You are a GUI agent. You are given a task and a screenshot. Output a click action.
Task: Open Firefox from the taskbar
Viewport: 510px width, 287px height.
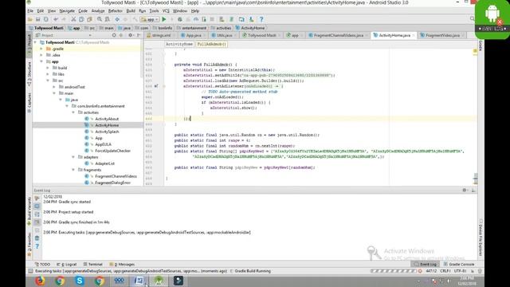40,281
